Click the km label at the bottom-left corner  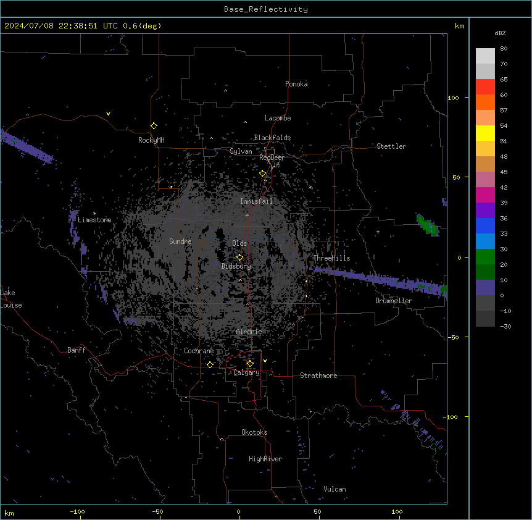tap(9, 513)
